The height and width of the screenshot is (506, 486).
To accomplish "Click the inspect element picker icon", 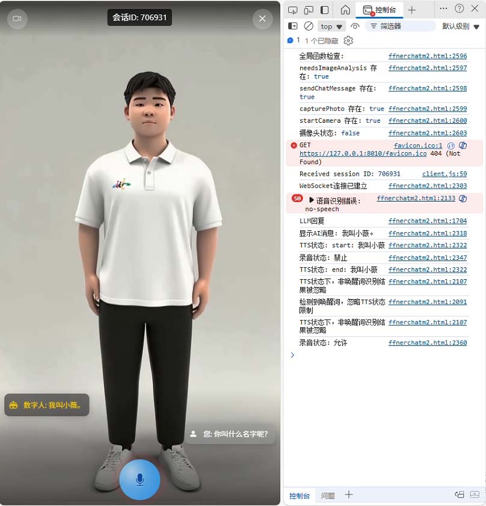I will tap(292, 10).
